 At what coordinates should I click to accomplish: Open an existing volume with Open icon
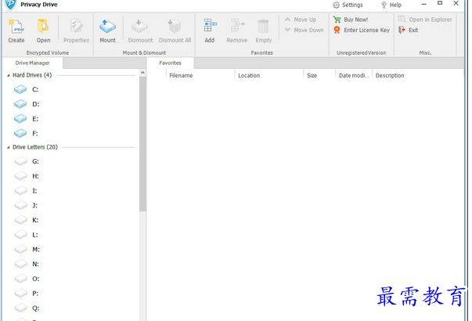click(x=43, y=27)
